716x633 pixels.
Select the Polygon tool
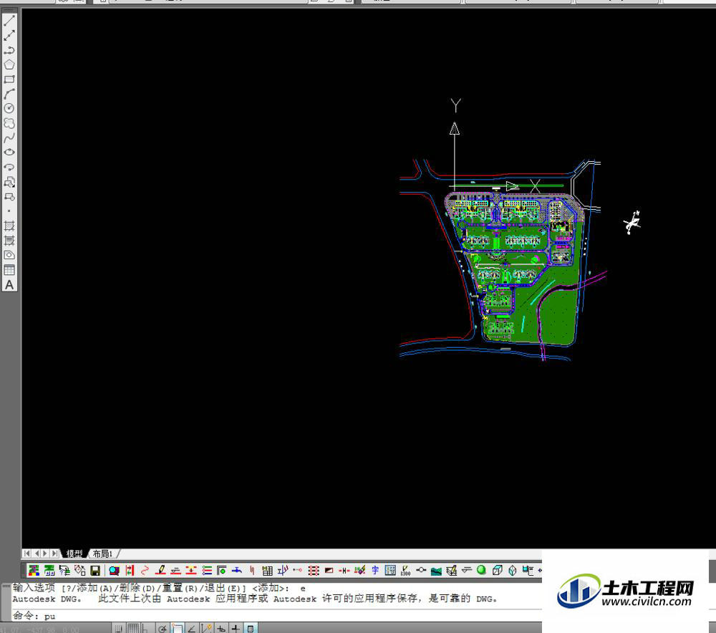pyautogui.click(x=10, y=64)
